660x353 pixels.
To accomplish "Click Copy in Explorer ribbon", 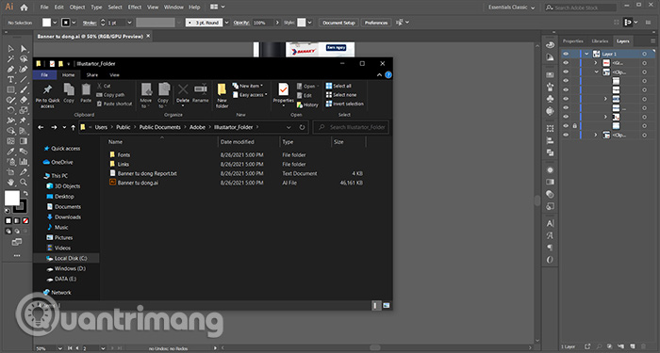I will click(x=69, y=93).
